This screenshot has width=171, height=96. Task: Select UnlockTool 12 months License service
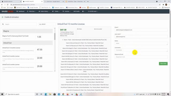pos(11,48)
